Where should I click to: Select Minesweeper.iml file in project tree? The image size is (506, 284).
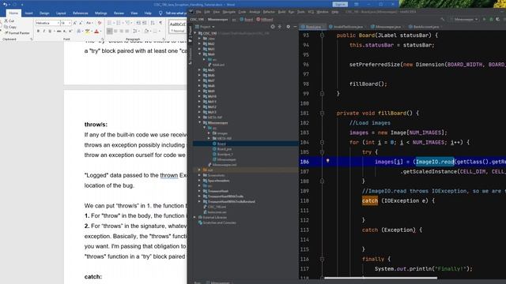[223, 165]
